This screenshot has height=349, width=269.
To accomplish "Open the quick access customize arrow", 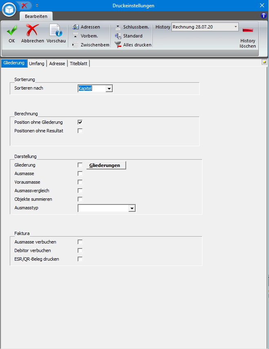I will click(37, 6).
